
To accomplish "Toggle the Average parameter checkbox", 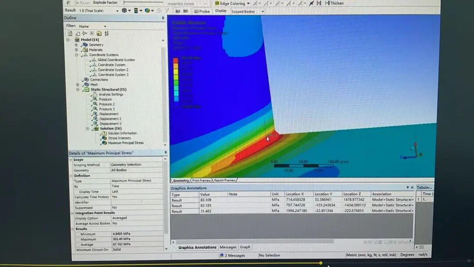I will [78, 244].
